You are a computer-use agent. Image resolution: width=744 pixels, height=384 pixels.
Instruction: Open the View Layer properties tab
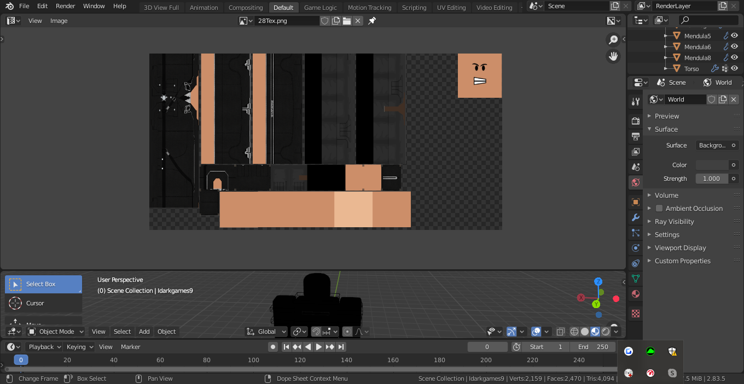[636, 151]
